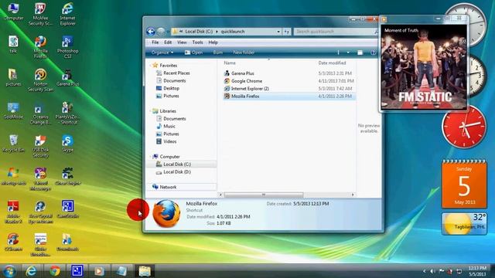This screenshot has width=495, height=278.
Task: Click the FM Static album art
Action: pos(424,67)
